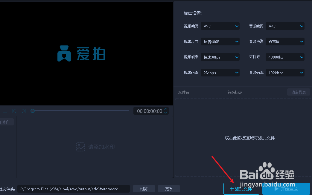Click the 转换状态 column header
Image resolution: width=312 pixels, height=195 pixels.
pyautogui.click(x=235, y=92)
